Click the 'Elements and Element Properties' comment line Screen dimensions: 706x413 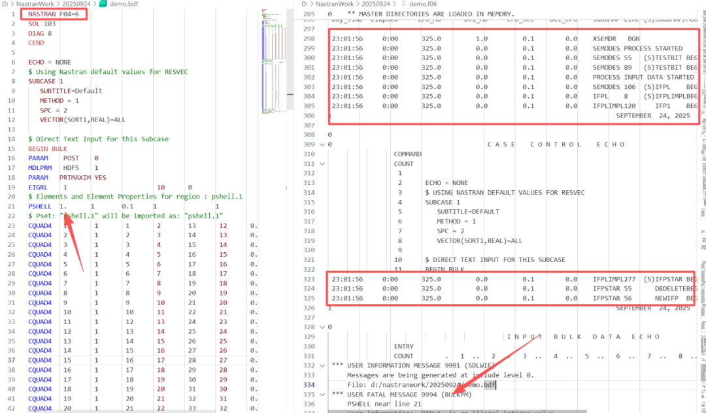click(x=135, y=197)
